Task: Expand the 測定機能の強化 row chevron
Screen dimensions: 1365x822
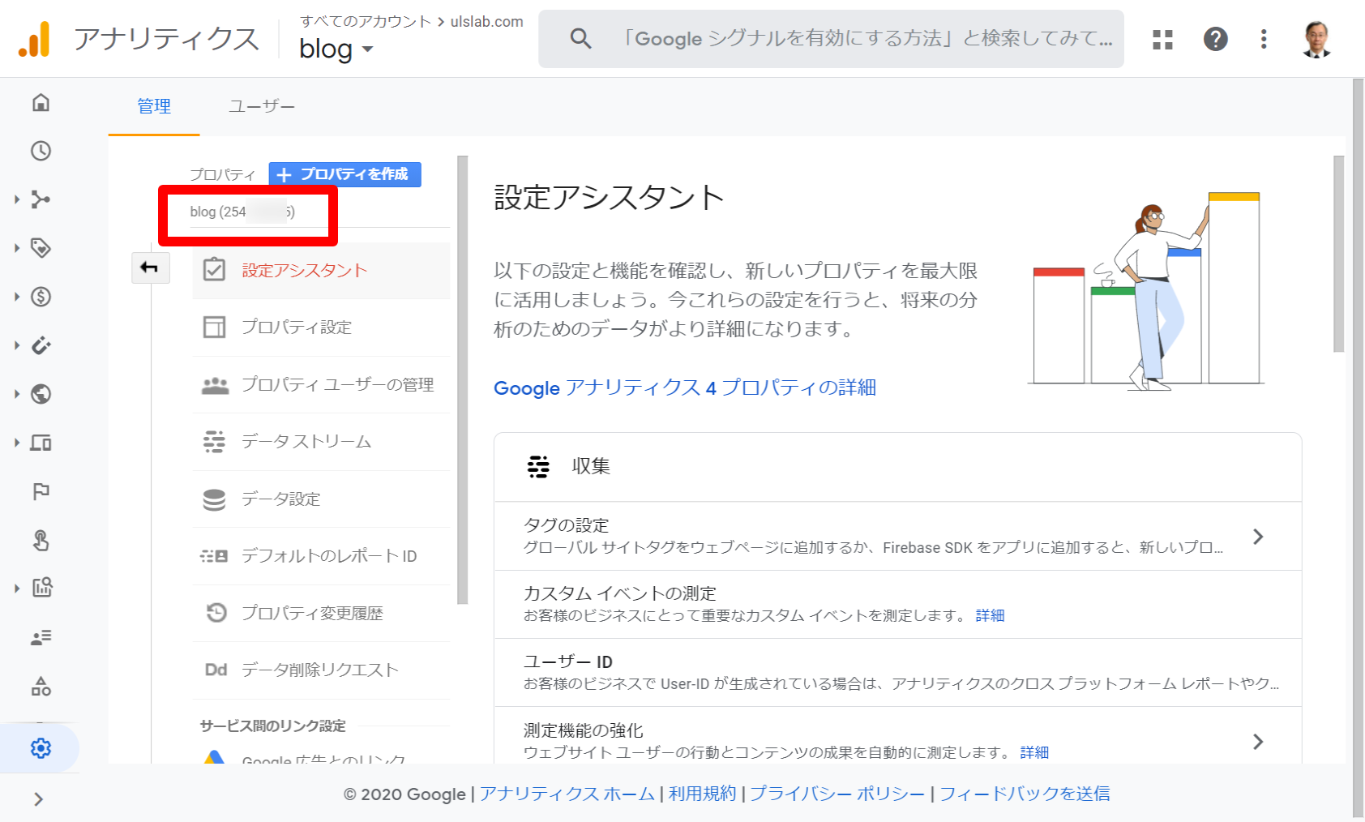Action: tap(1258, 742)
